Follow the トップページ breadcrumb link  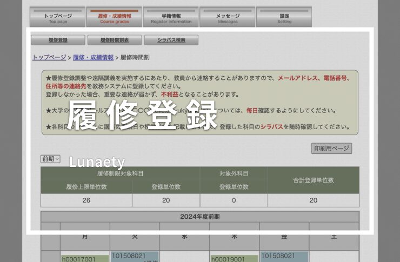(x=49, y=57)
